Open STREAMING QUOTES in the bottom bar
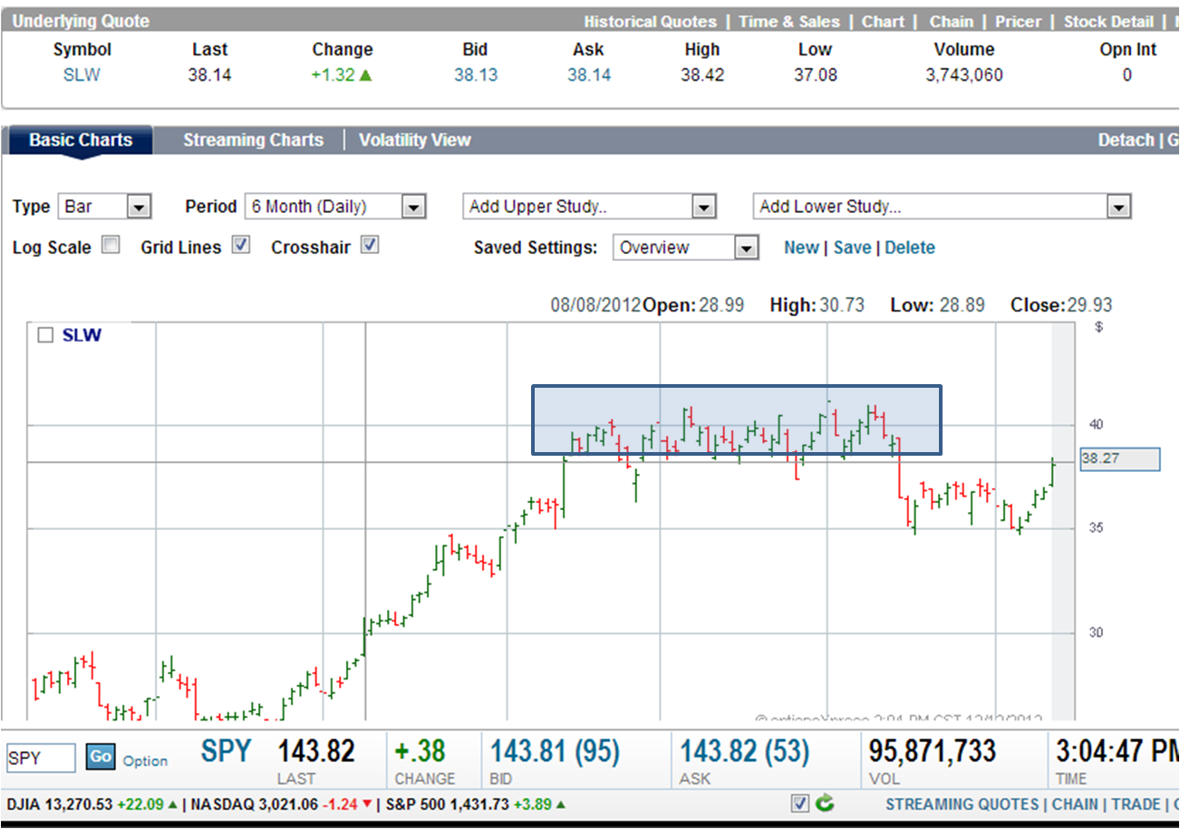This screenshot has width=1180, height=829. pos(962,804)
